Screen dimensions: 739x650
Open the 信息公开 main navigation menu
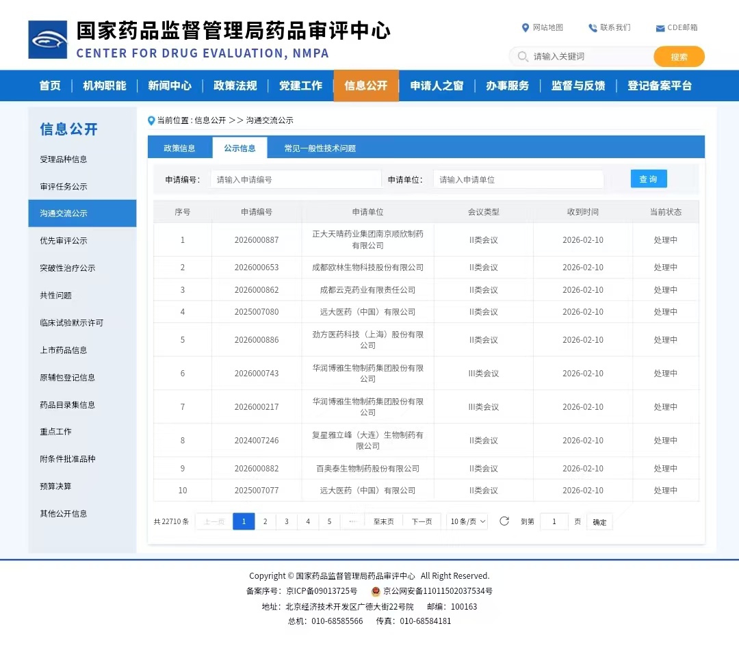tap(366, 86)
